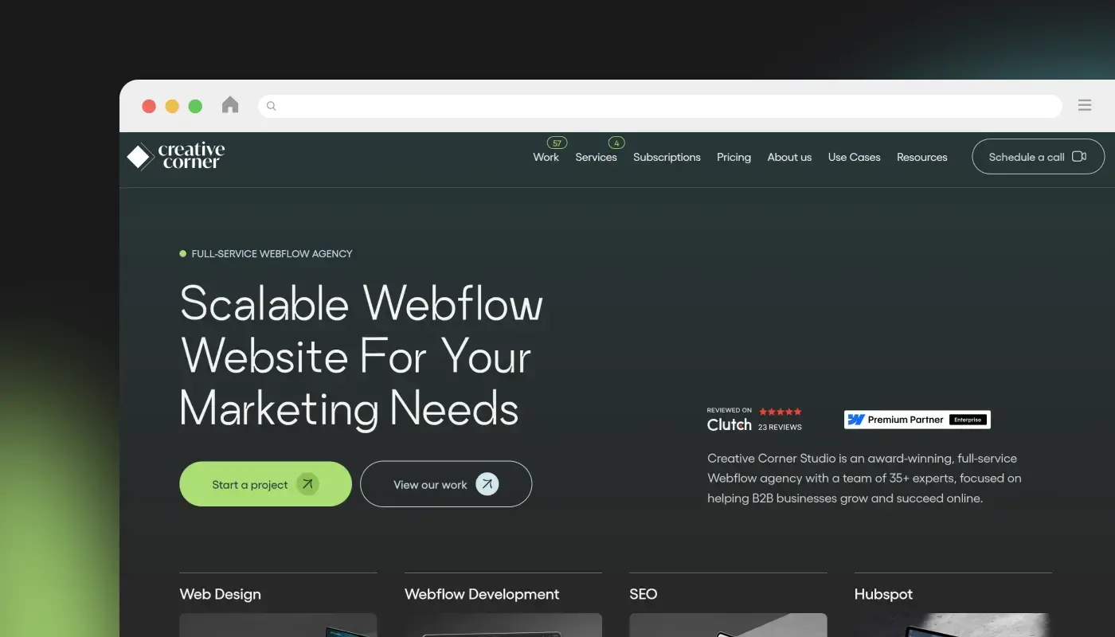Click the Webflow Development card thumbnail
The height and width of the screenshot is (637, 1115).
tap(503, 625)
